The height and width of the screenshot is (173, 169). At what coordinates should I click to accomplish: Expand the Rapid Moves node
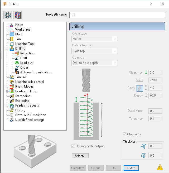[x=7, y=87]
